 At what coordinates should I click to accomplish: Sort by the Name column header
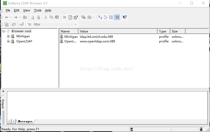click(69, 31)
